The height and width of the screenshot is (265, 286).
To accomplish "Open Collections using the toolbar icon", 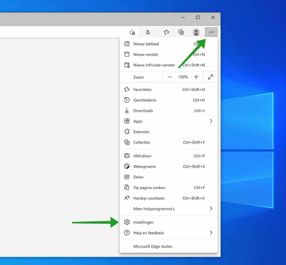I will click(x=181, y=32).
